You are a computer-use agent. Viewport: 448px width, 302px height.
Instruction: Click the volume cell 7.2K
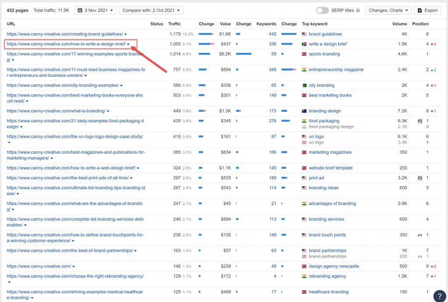point(402,111)
